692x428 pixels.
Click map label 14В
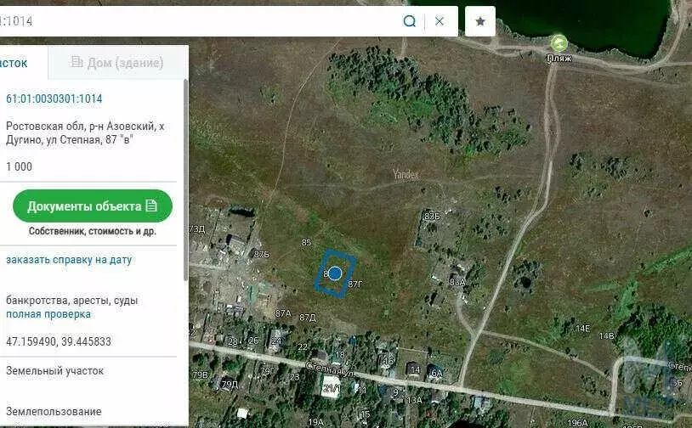tap(607, 336)
